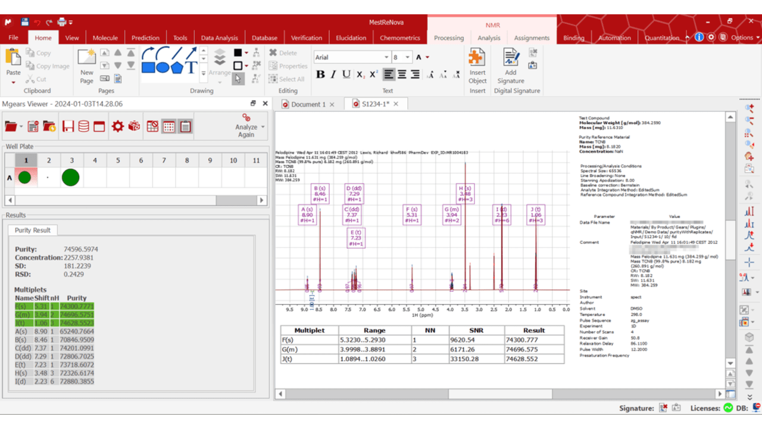Expand the Analyze Again dropdown
762x429 pixels.
tap(263, 126)
